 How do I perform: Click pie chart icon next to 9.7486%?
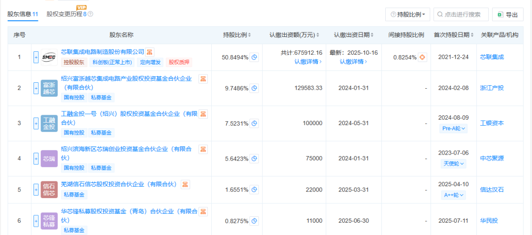254,88
